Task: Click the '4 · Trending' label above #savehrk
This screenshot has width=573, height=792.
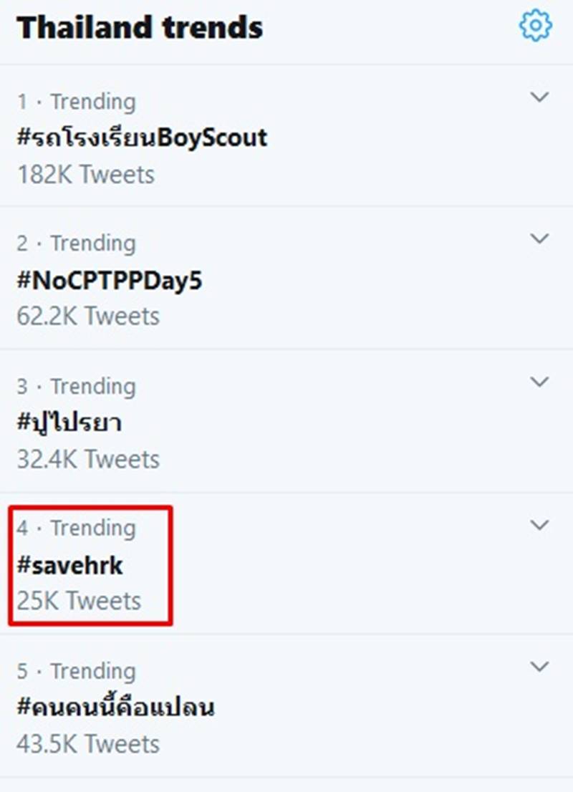Action: point(77,528)
